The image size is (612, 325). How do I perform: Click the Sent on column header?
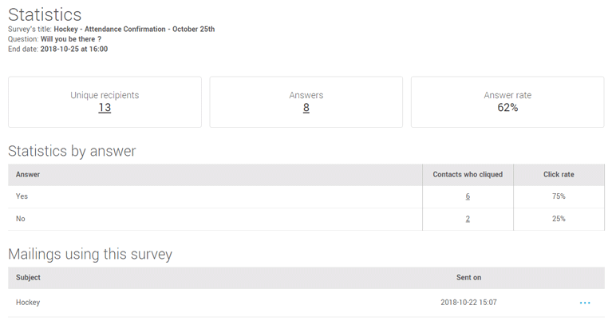tap(468, 277)
